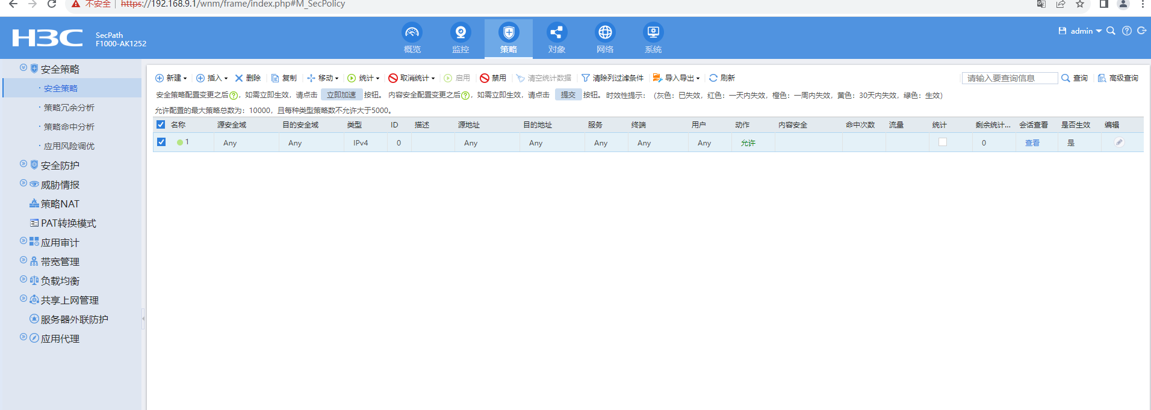Open the 监控 monitoring icon

tap(460, 33)
